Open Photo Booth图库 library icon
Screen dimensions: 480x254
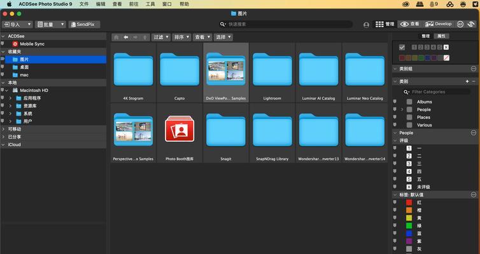coord(180,129)
